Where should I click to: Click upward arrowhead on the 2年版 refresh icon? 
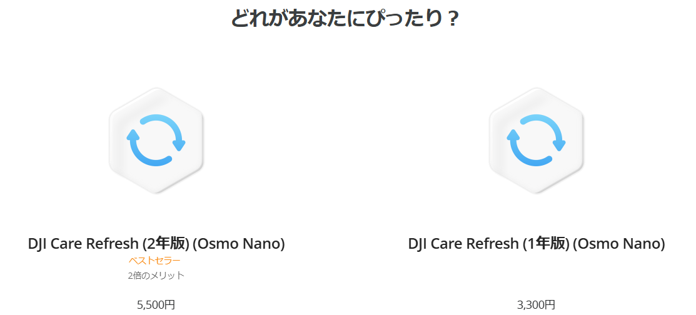pos(133,134)
